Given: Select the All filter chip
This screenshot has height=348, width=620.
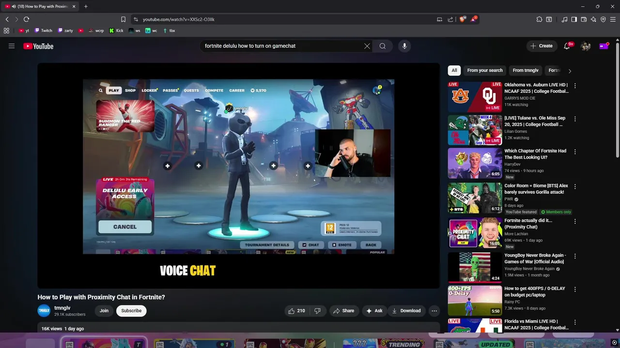Looking at the screenshot, I should [x=454, y=71].
